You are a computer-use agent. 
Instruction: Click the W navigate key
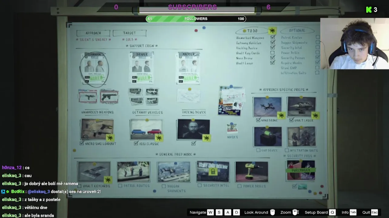210,212
